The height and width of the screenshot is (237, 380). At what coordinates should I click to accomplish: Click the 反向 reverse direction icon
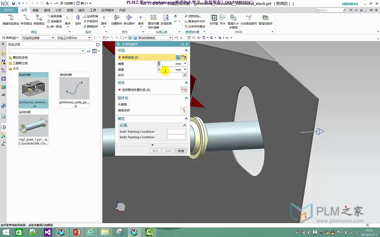[185, 75]
